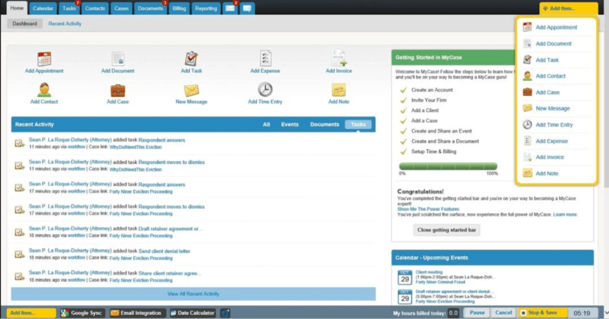Click Stop & Save timer button
Screen dimensions: 609x319
click(542, 312)
